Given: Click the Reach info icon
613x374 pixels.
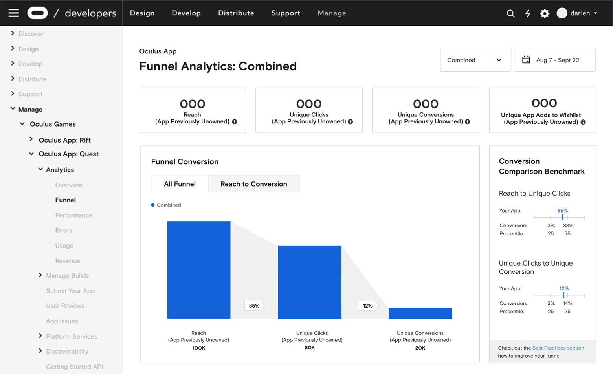Looking at the screenshot, I should tap(235, 122).
